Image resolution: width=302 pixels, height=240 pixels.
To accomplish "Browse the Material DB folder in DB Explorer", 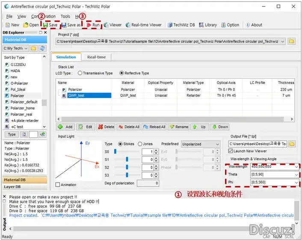I will click(x=33, y=48).
